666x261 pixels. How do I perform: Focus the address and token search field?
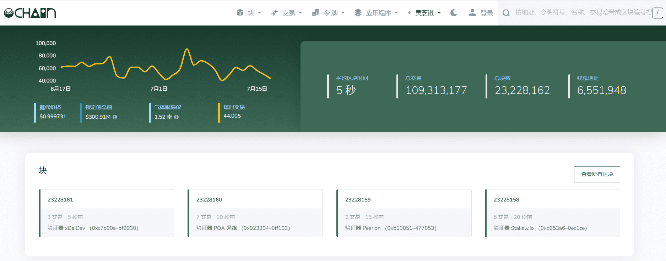tap(583, 13)
